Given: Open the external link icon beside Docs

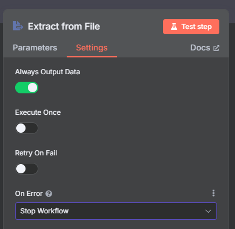Looking at the screenshot, I should 216,48.
